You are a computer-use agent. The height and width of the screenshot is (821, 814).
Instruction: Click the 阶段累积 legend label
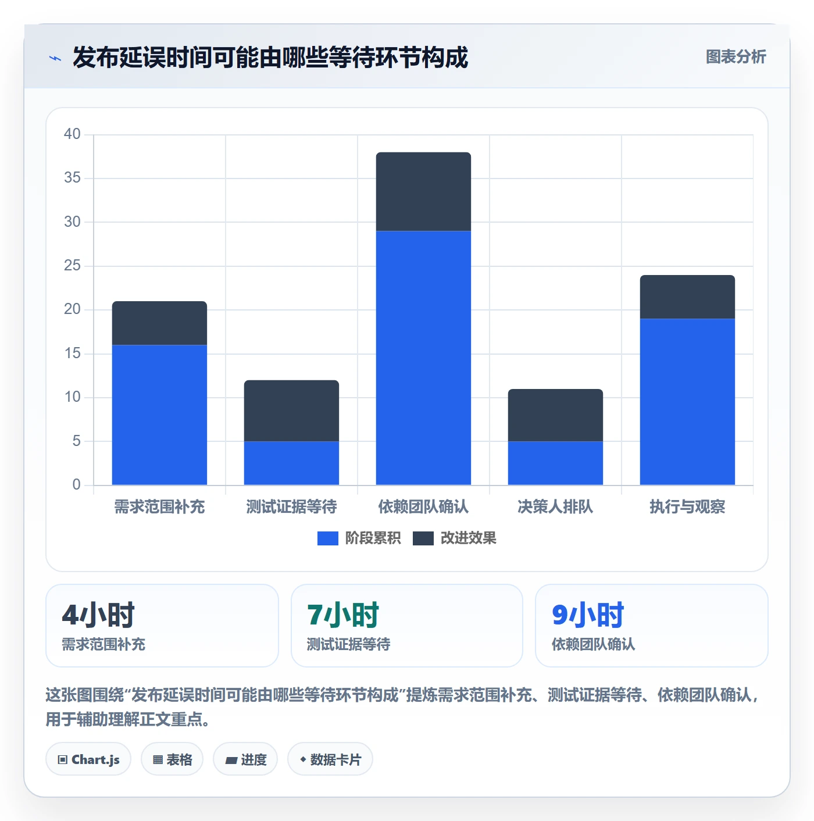point(373,538)
